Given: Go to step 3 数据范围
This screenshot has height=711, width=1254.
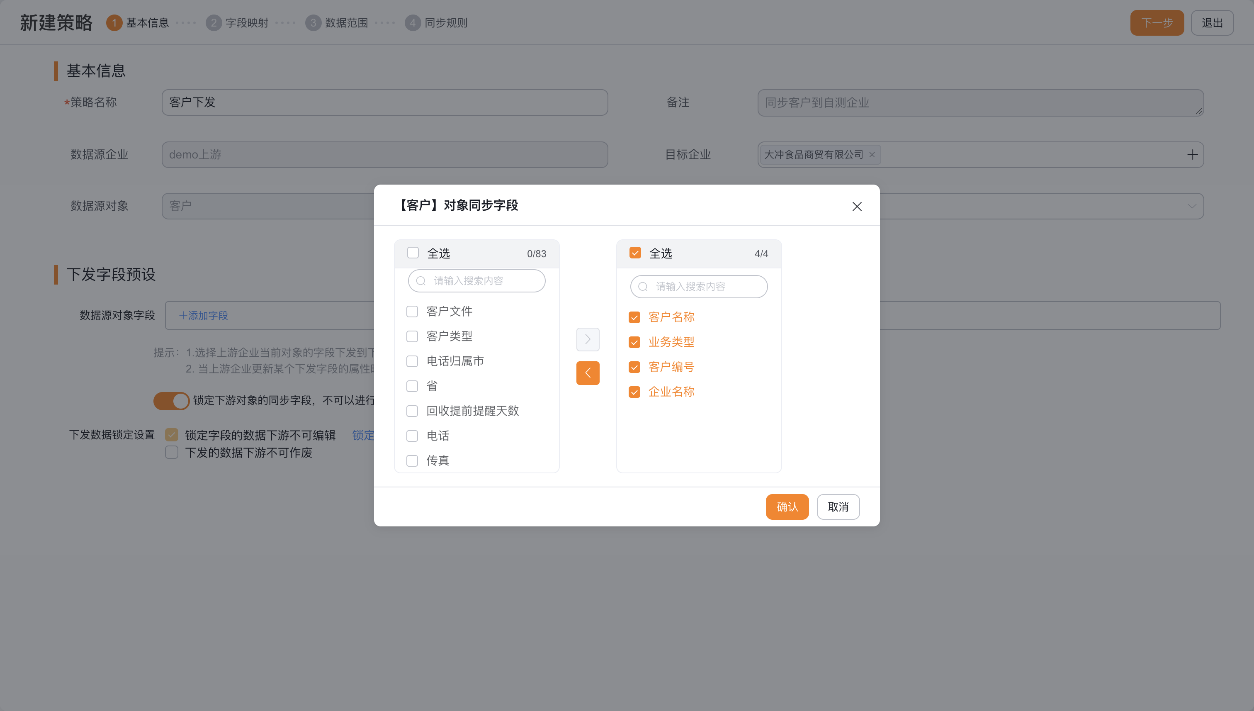Looking at the screenshot, I should coord(336,23).
